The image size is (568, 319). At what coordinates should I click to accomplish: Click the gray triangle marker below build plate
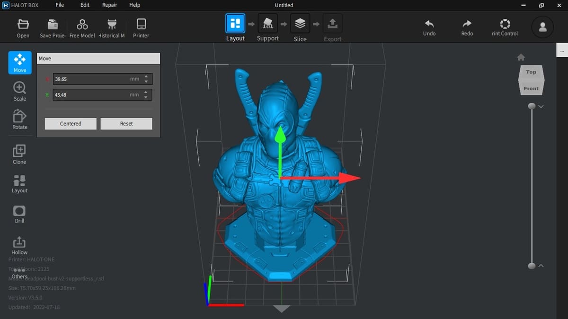[282, 309]
